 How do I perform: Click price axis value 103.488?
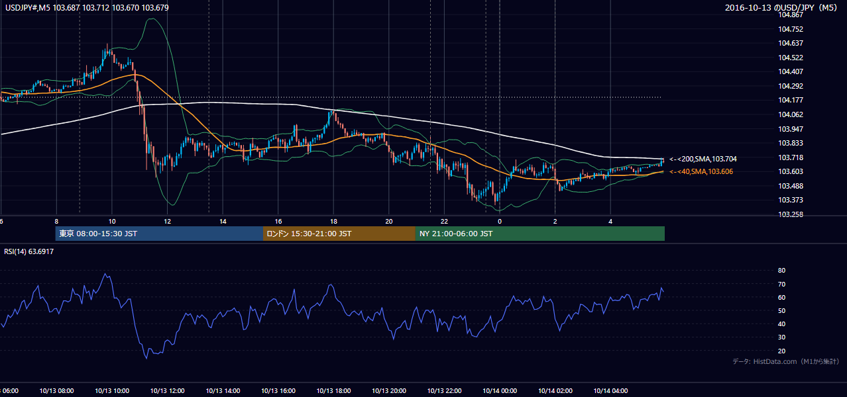(791, 186)
